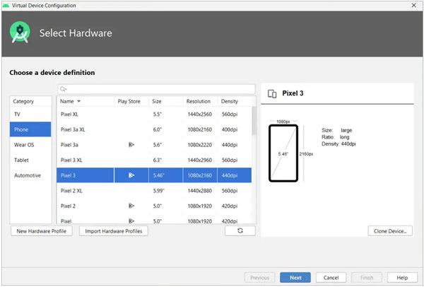Click the Cancel button

pos(331,278)
